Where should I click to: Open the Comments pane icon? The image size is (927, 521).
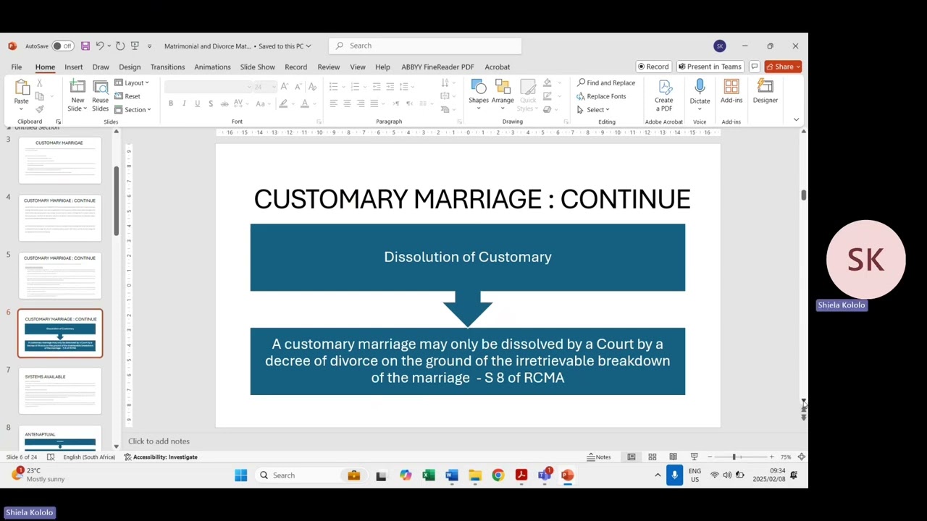755,67
